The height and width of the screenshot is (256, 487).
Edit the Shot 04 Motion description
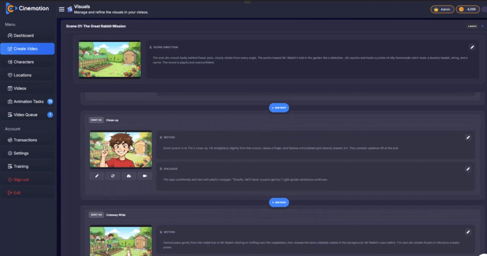click(468, 232)
